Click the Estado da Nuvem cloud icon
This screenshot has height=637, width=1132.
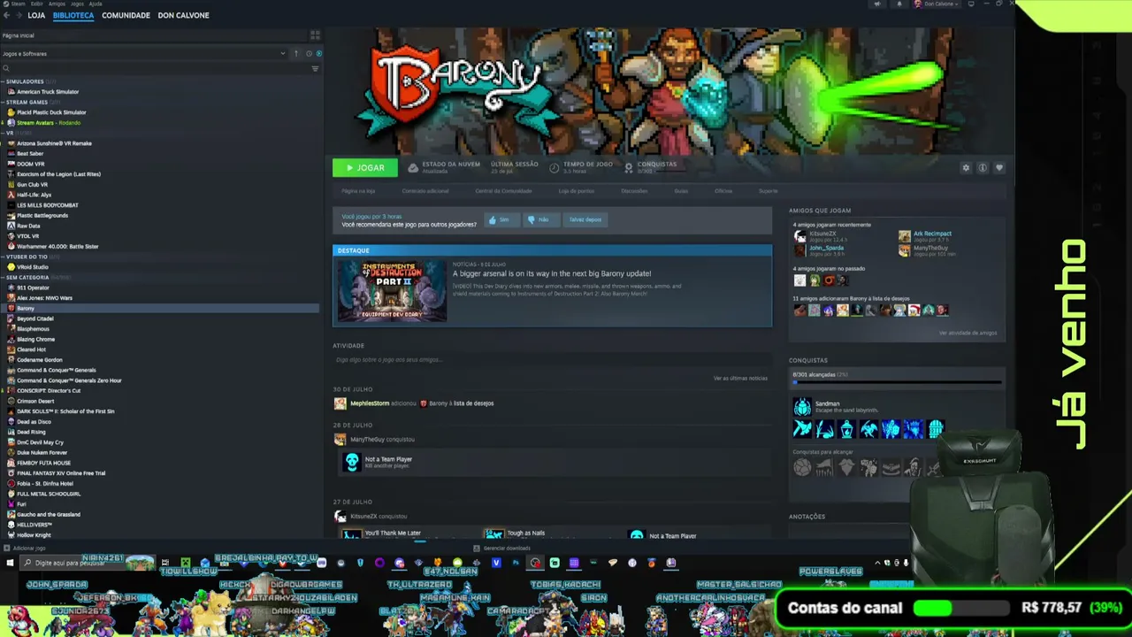413,167
